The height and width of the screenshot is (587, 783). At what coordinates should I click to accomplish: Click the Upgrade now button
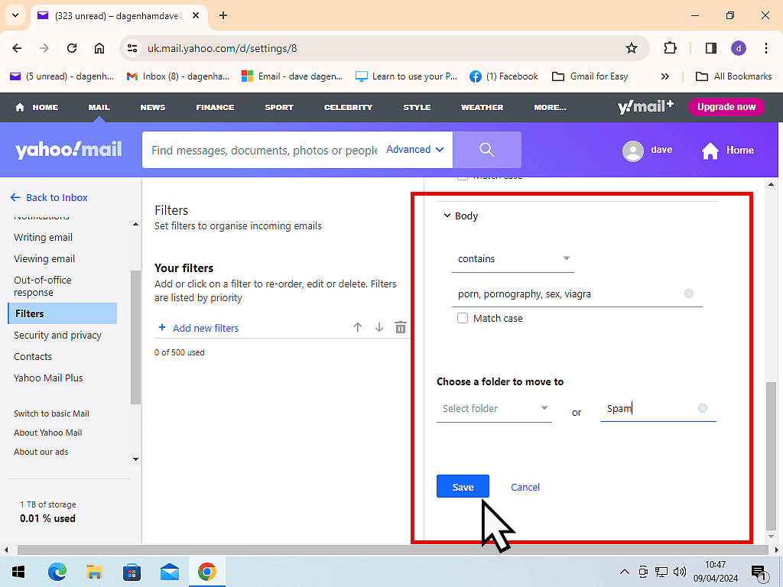click(726, 107)
